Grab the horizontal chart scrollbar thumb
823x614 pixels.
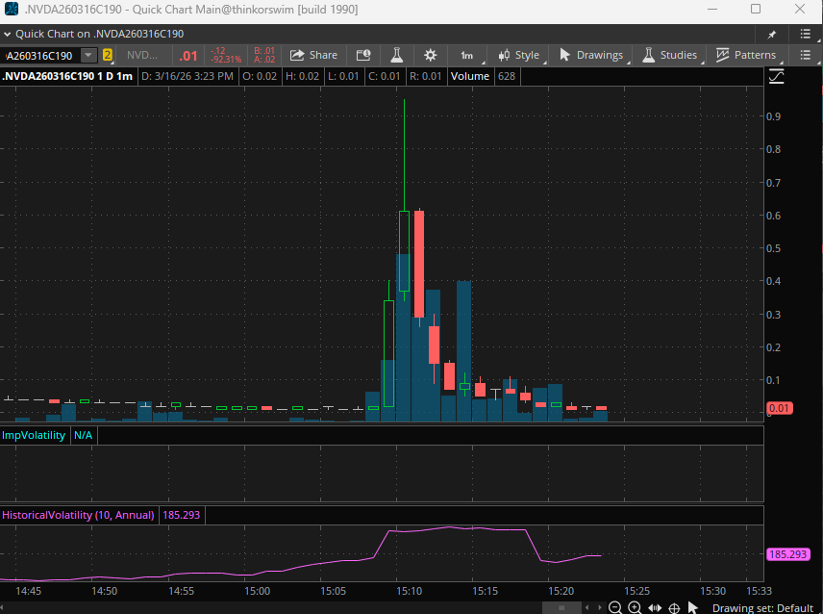(561, 607)
